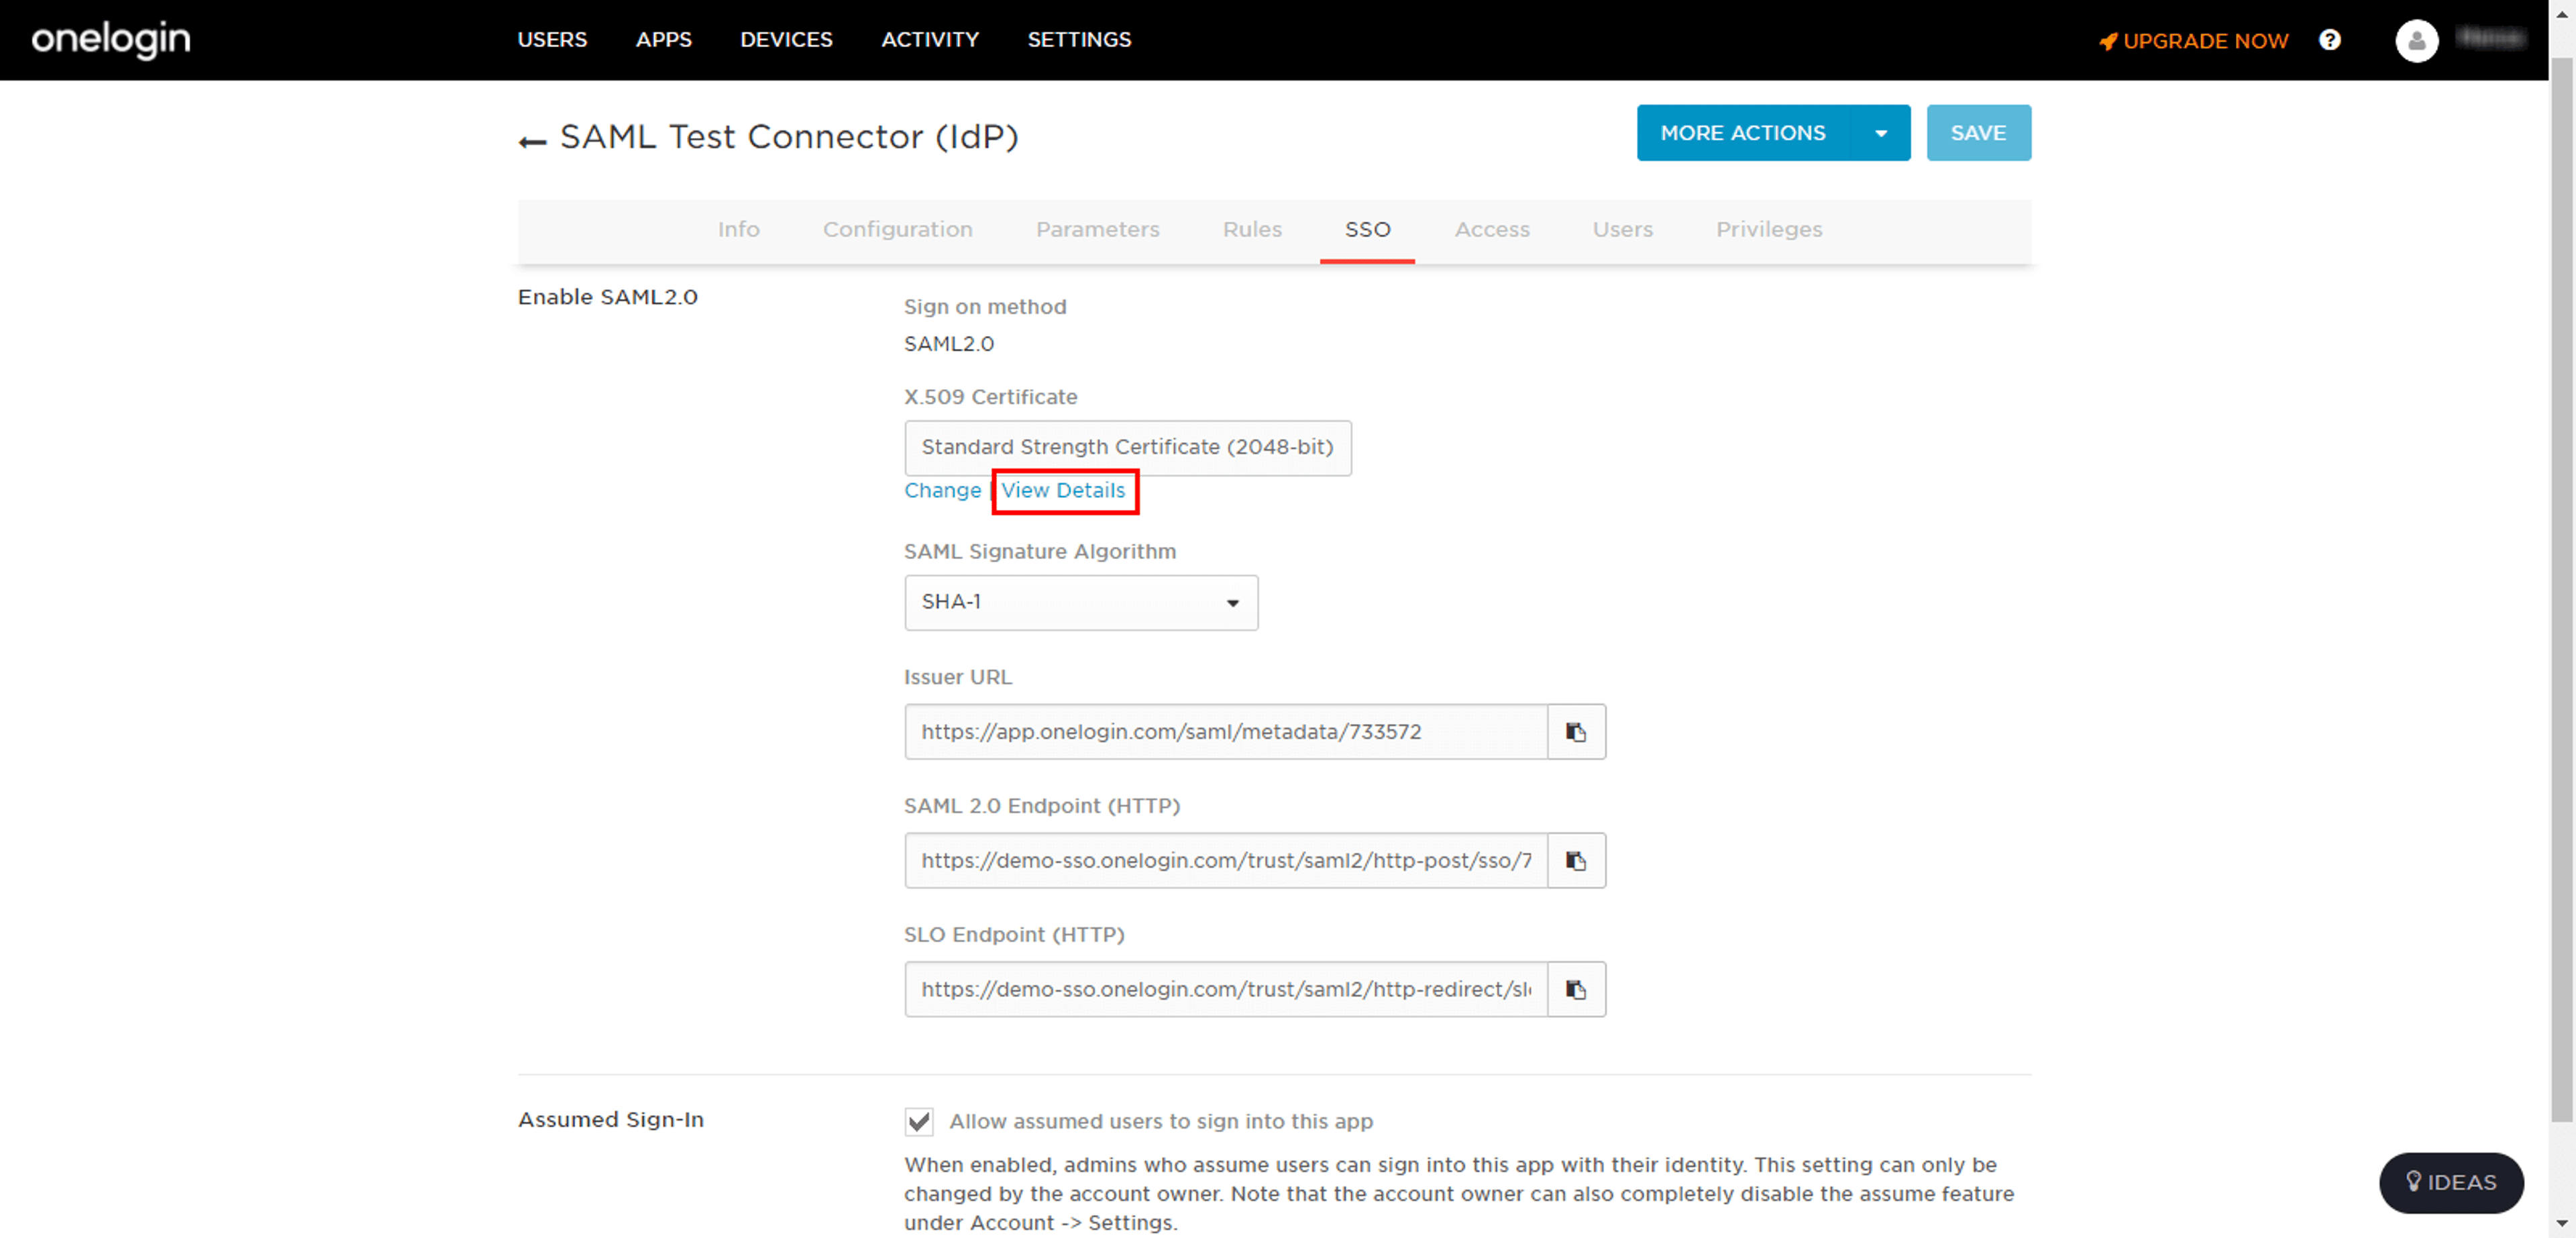
Task: Switch to the Users tab
Action: coord(1622,230)
